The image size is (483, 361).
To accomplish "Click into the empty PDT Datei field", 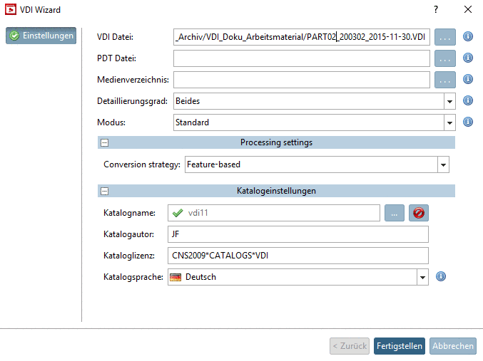I will (302, 58).
